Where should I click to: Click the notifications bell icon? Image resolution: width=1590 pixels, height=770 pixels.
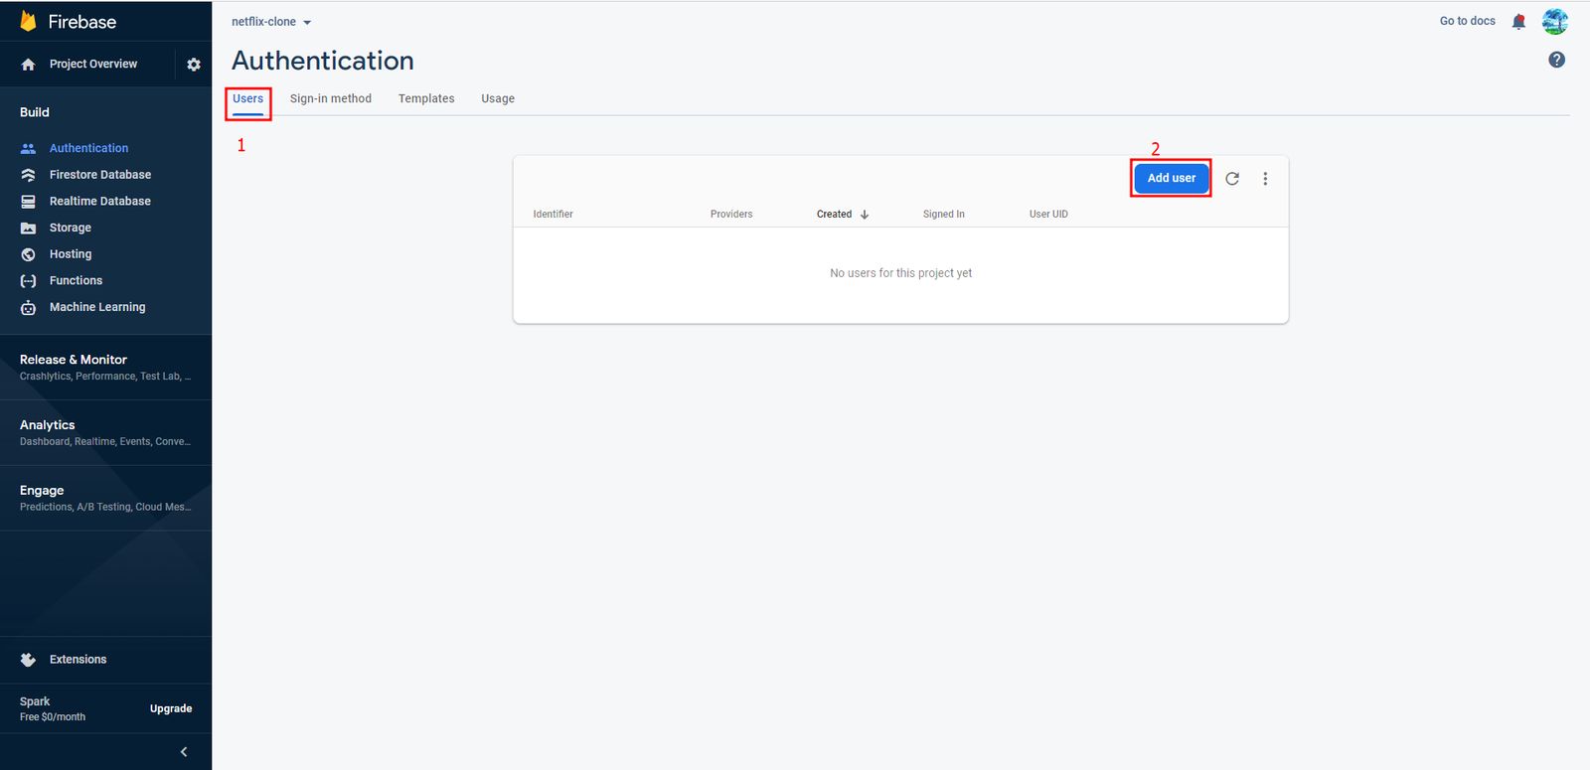point(1518,22)
